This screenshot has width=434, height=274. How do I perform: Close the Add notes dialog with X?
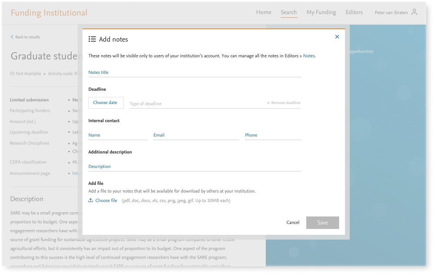coord(337,37)
